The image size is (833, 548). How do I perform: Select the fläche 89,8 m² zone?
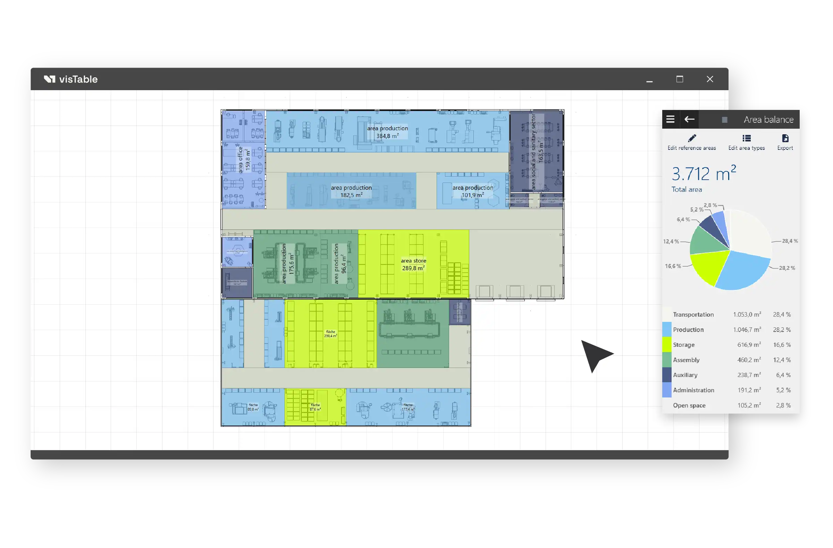[253, 407]
